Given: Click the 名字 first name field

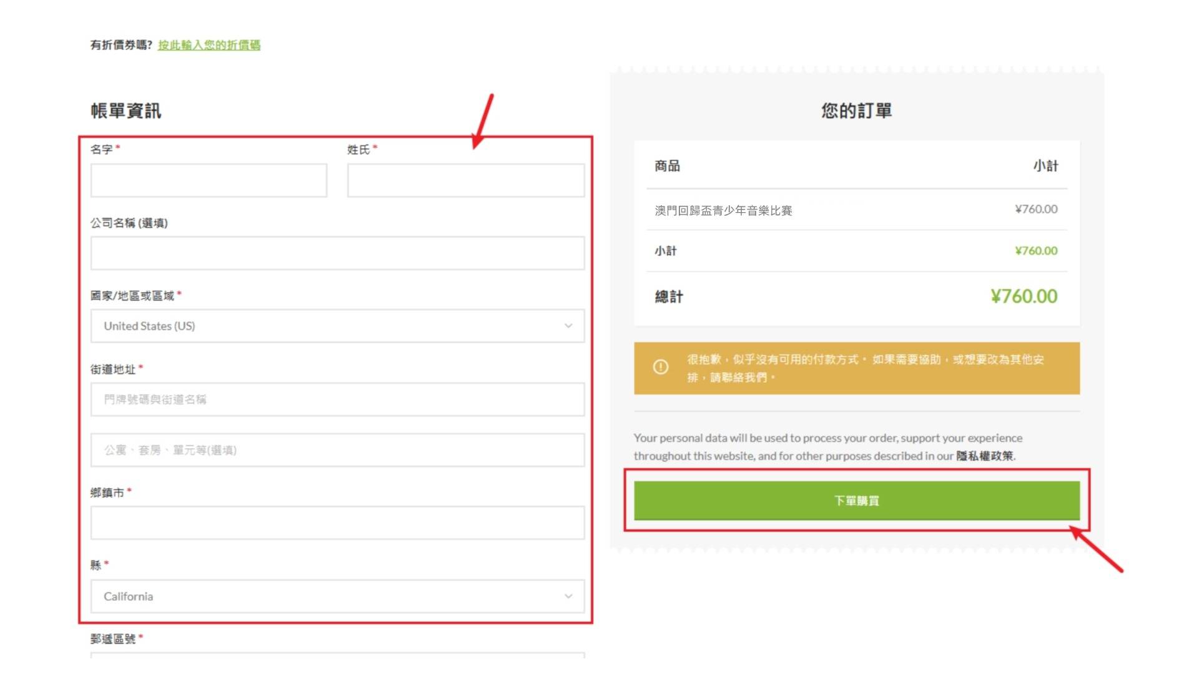Looking at the screenshot, I should coord(209,180).
